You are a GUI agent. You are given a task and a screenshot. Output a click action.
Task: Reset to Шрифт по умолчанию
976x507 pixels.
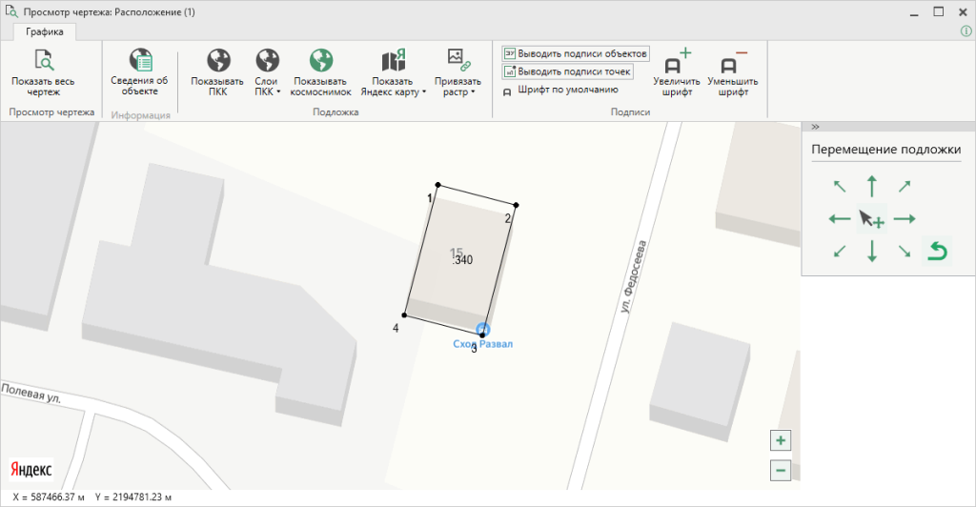tap(562, 91)
